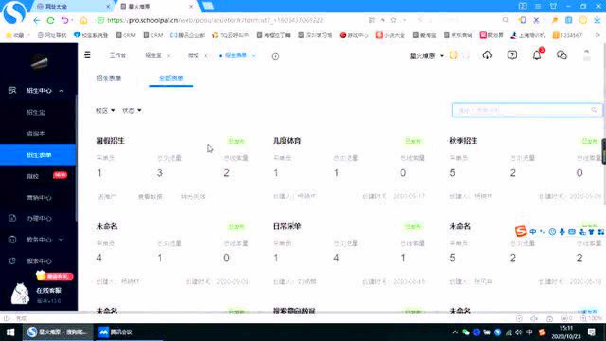This screenshot has height=341, width=606.
Task: Open the 暑假招生 form card title
Action: click(x=110, y=141)
